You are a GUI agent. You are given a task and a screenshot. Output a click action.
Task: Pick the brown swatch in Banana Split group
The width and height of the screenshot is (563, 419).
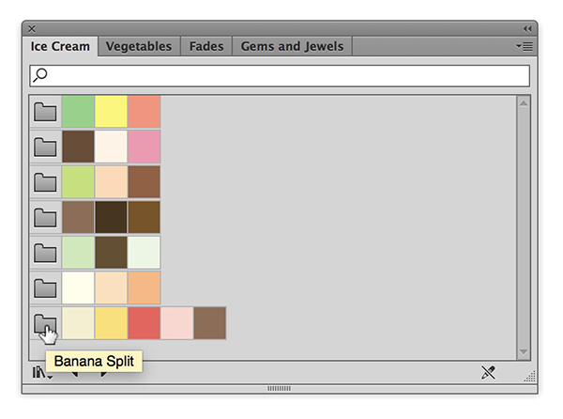210,323
